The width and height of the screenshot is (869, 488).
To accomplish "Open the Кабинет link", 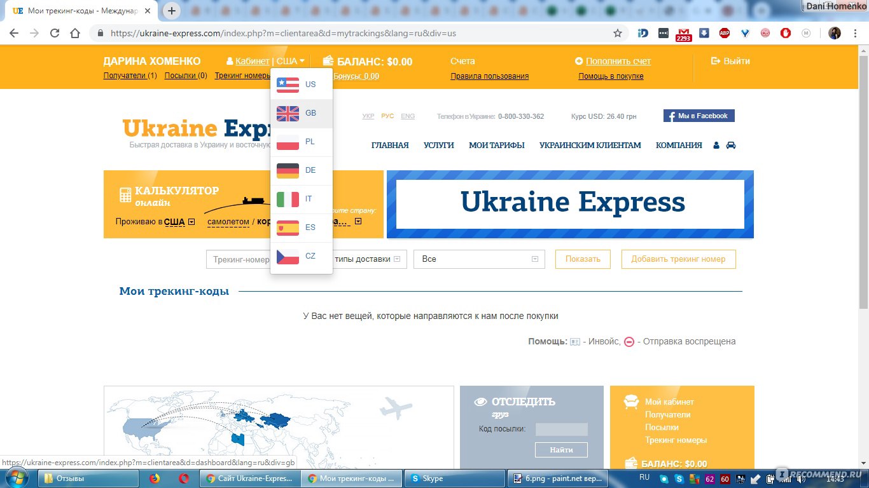I will tap(252, 61).
